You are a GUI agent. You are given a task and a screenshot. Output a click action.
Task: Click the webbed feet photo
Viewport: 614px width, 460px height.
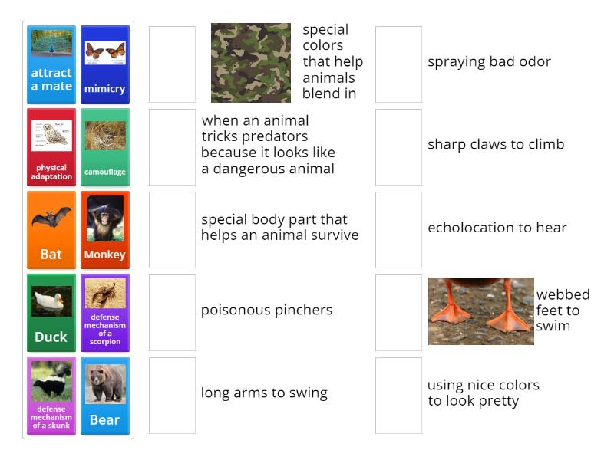pyautogui.click(x=480, y=312)
